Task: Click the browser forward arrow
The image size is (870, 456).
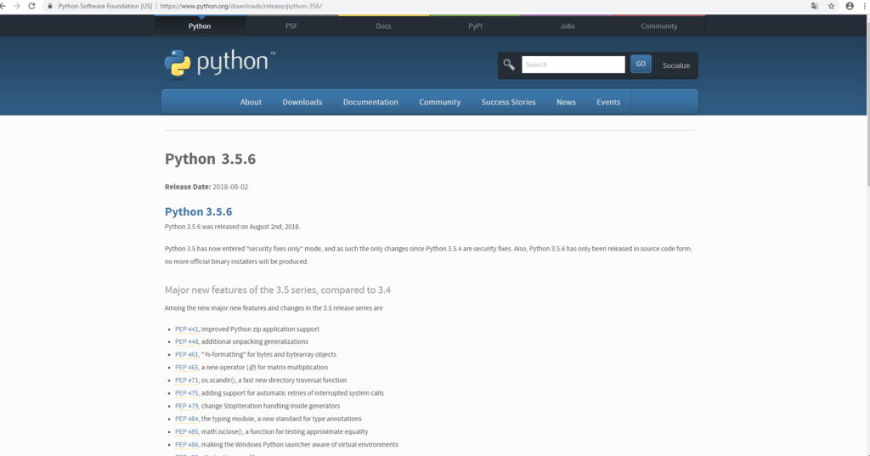Action: tap(17, 6)
